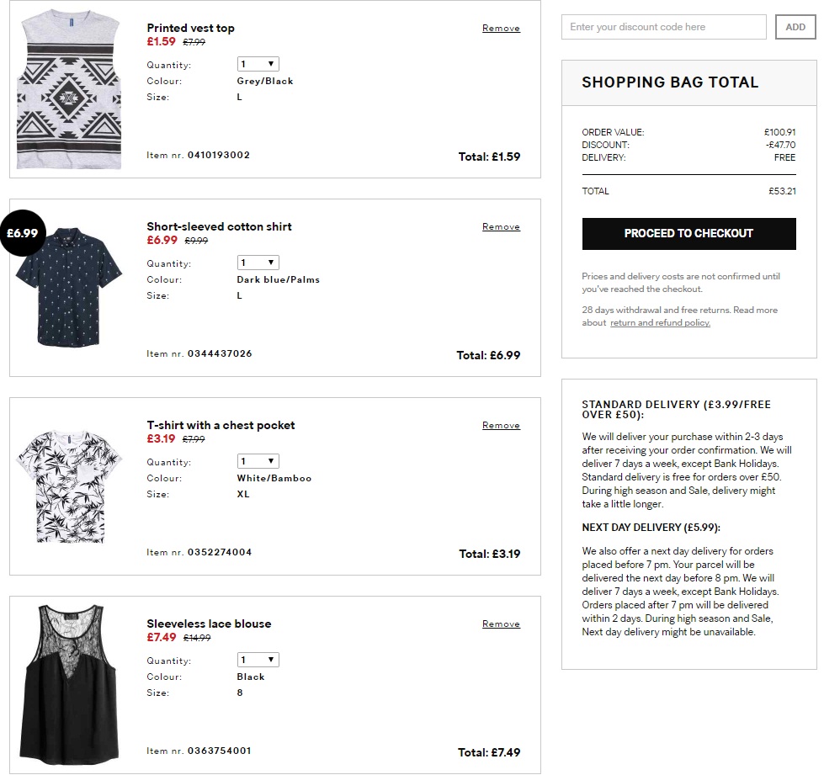Change quantity of Sleeveless lace blouse
Image resolution: width=824 pixels, height=775 pixels.
tap(258, 660)
